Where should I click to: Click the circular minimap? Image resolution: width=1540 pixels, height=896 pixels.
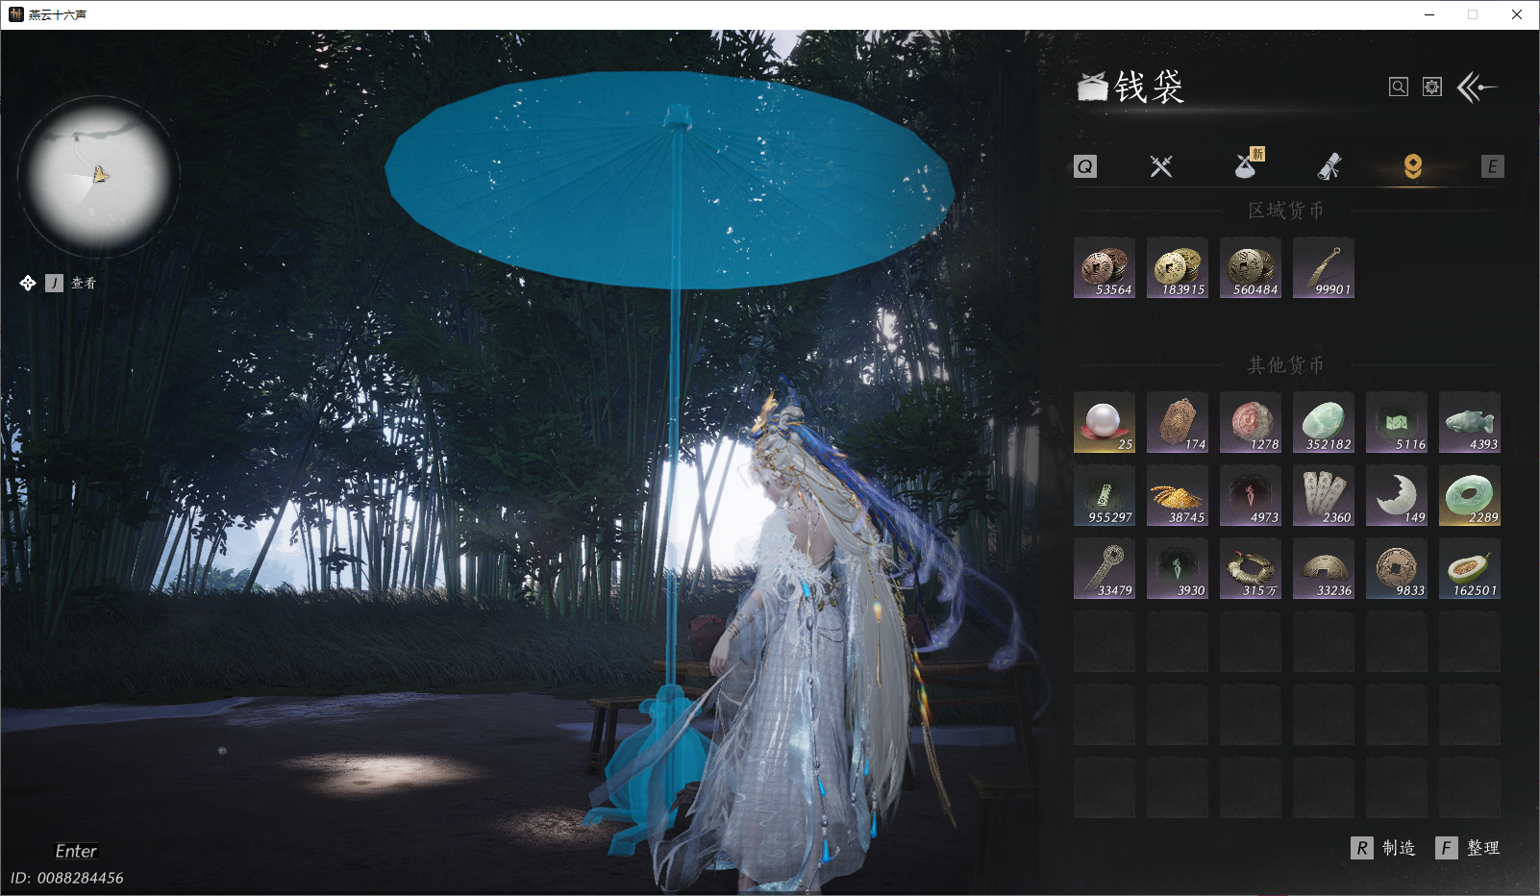tap(98, 176)
